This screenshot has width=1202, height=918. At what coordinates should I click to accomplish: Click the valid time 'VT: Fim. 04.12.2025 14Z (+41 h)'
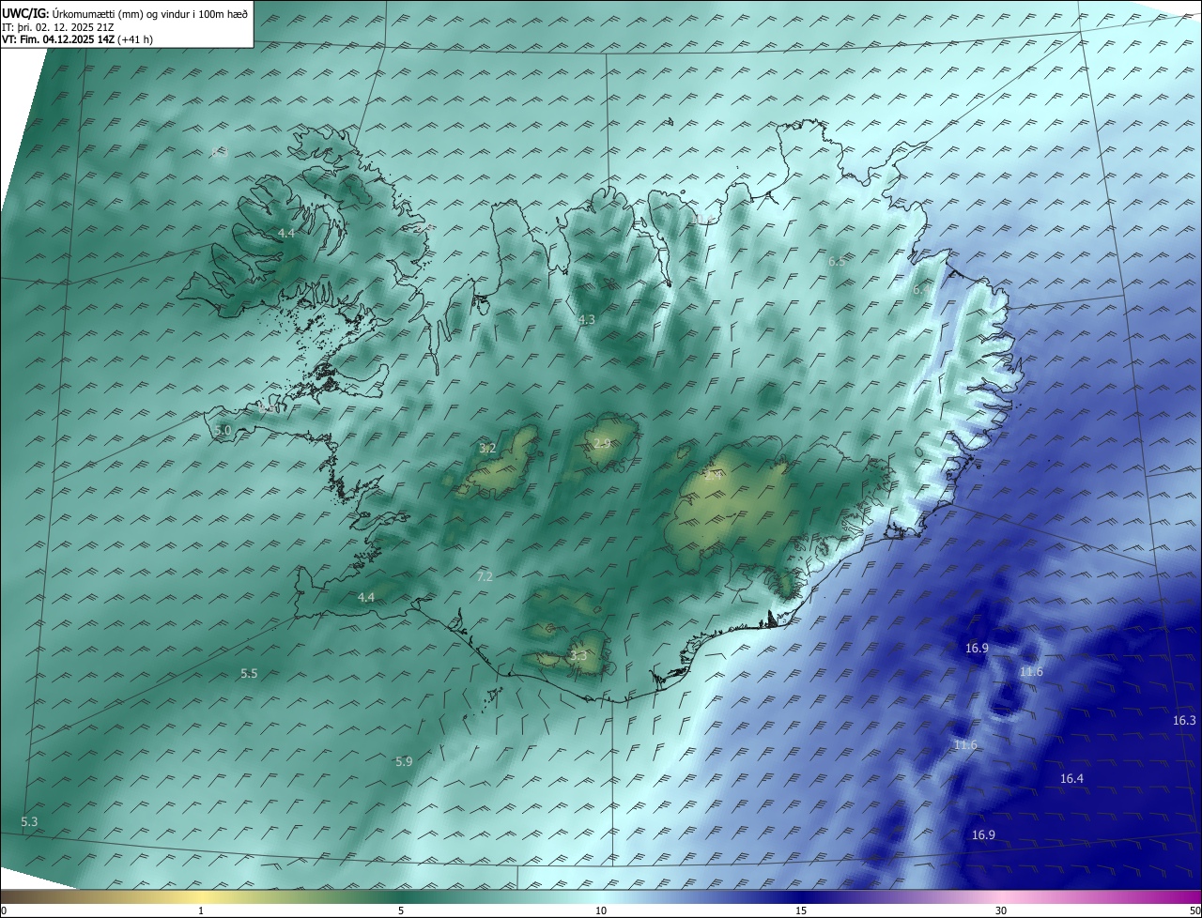click(x=77, y=40)
